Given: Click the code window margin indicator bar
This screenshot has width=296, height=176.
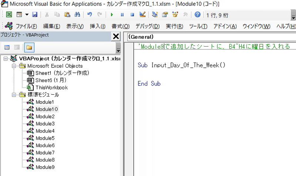Looking at the screenshot, I should point(129,109).
